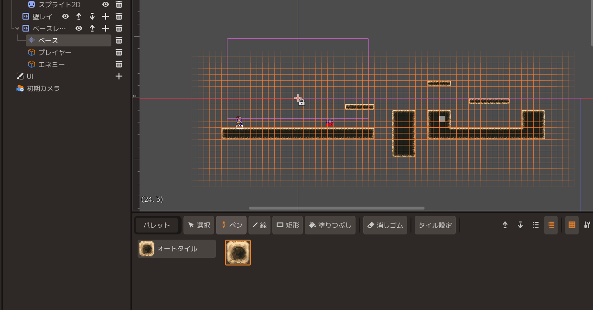Viewport: 593px width, 310px height.
Task: Select the オートタイル palette entry
Action: click(x=177, y=249)
